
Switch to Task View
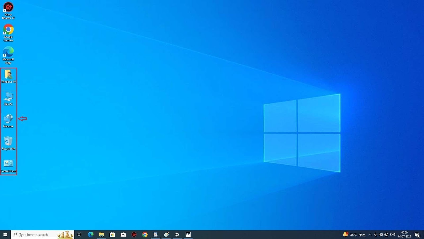pyautogui.click(x=79, y=234)
